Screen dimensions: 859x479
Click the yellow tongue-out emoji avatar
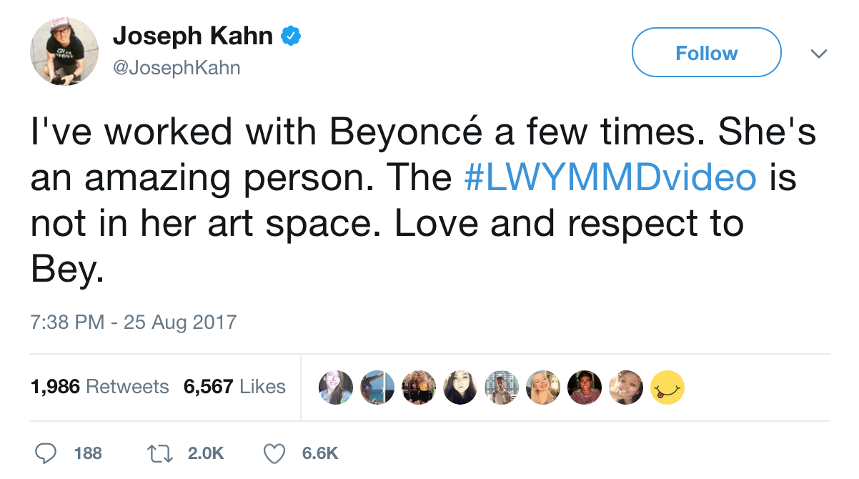[667, 387]
